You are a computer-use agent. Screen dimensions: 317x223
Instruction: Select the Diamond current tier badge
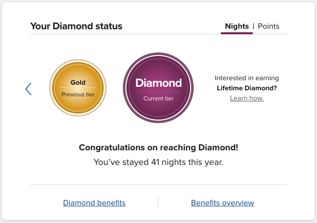pos(158,87)
